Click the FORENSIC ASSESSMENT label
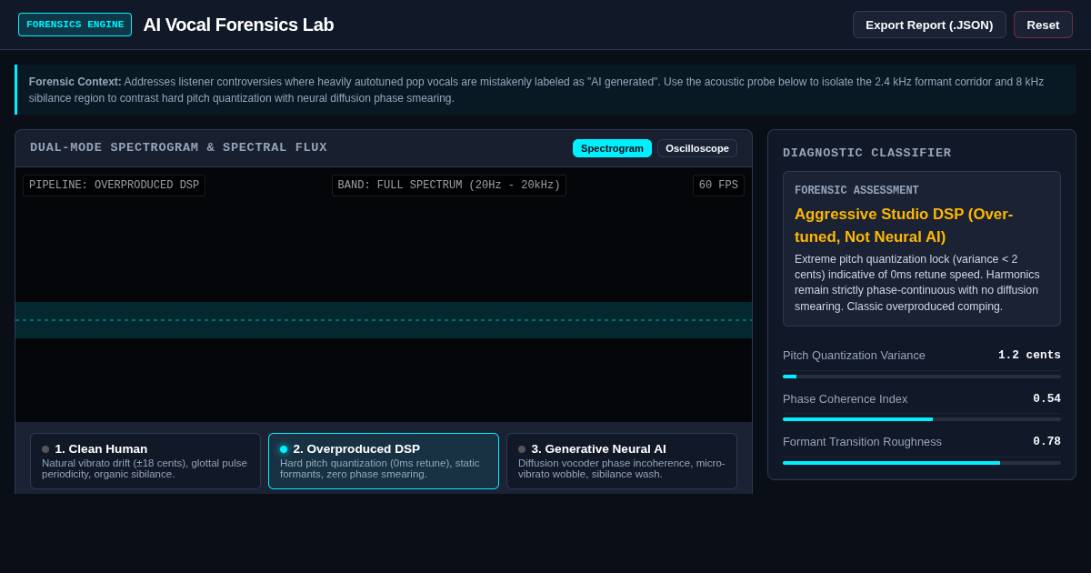The height and width of the screenshot is (573, 1091). pyautogui.click(x=856, y=191)
